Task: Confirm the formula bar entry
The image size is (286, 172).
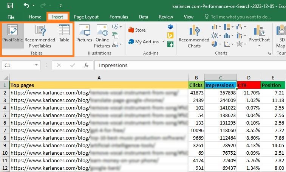Action: (73, 65)
